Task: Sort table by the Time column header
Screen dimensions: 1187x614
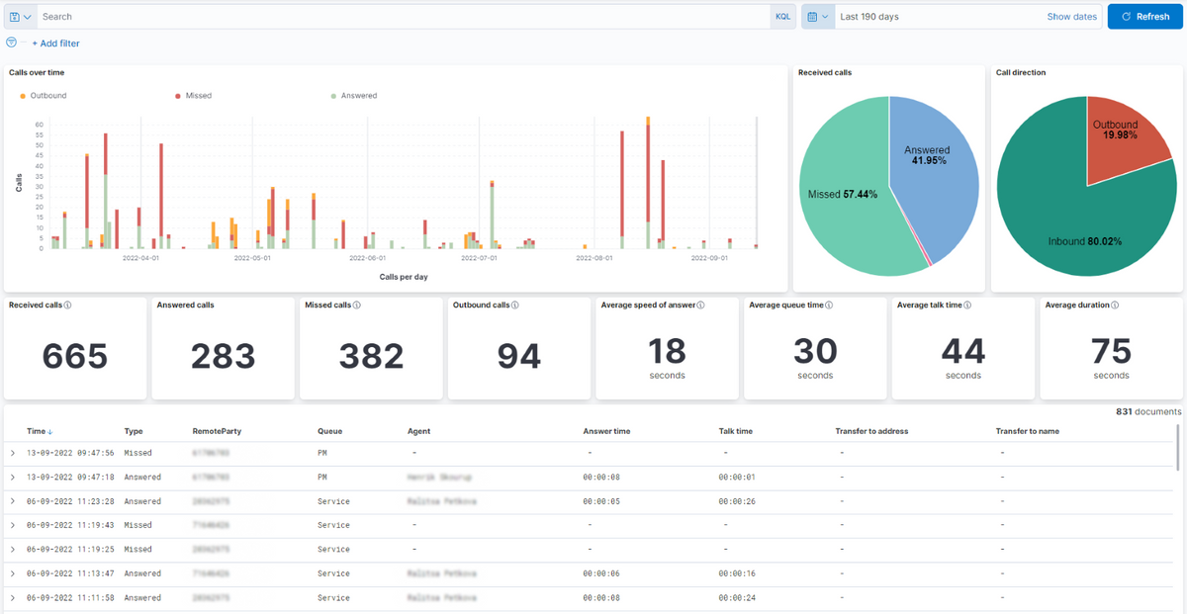Action: pyautogui.click(x=40, y=431)
